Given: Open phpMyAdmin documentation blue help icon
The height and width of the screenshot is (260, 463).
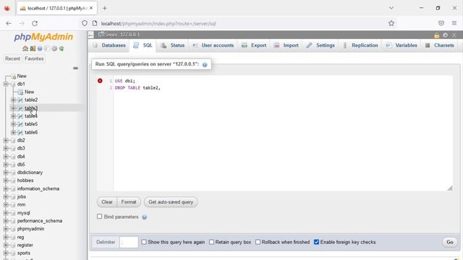Looking at the screenshot, I should [40, 48].
